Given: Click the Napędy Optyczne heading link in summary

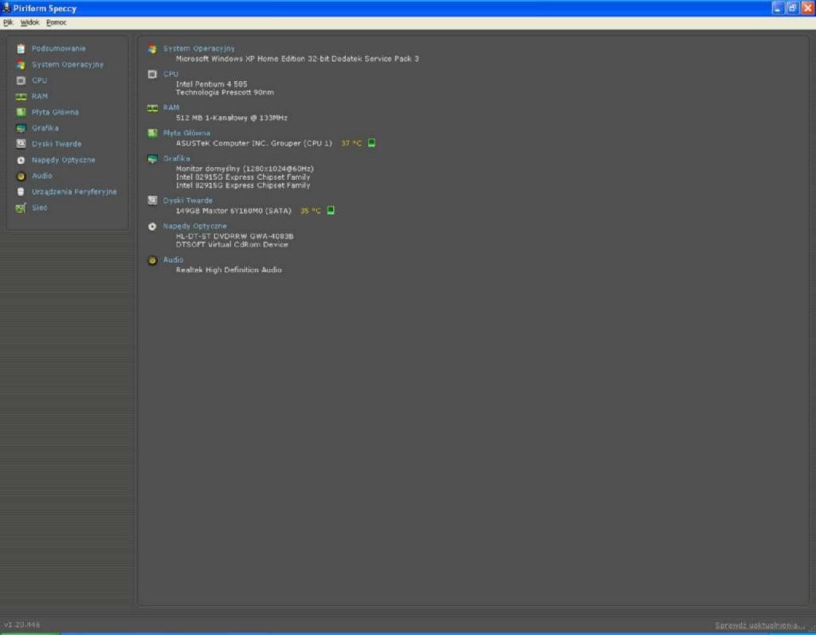Looking at the screenshot, I should 195,226.
